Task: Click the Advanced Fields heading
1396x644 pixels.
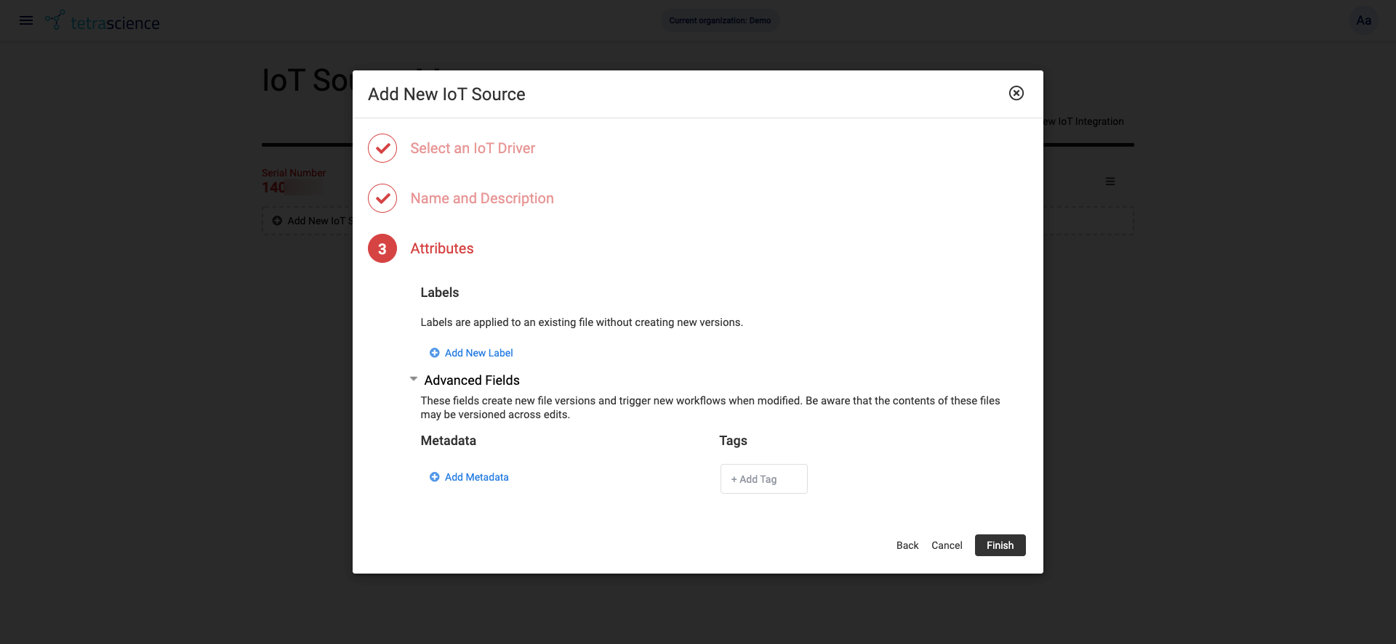Action: 472,380
